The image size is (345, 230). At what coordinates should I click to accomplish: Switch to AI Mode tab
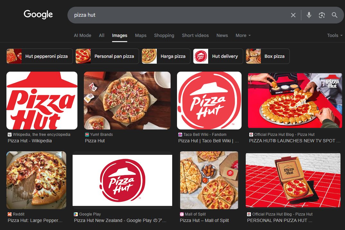83,35
